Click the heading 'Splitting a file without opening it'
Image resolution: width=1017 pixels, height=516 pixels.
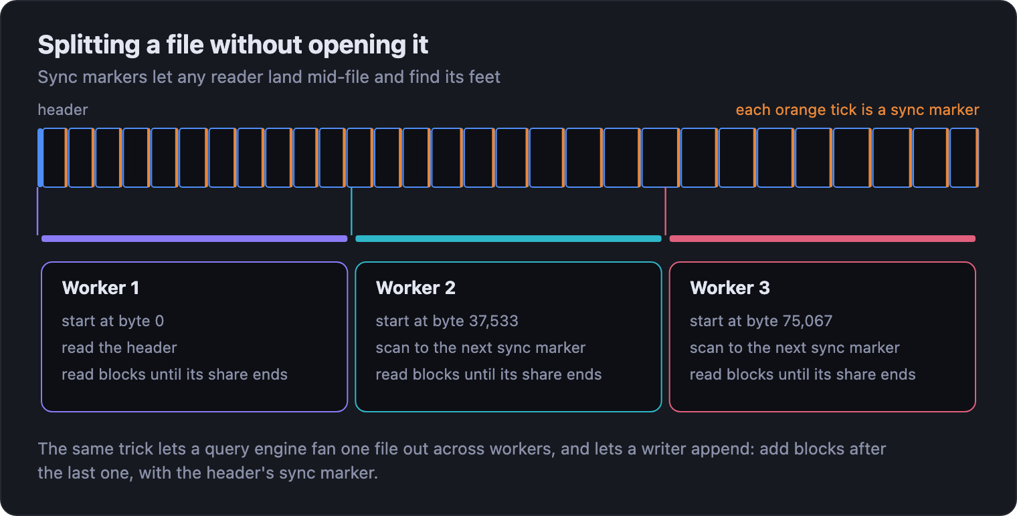click(233, 45)
